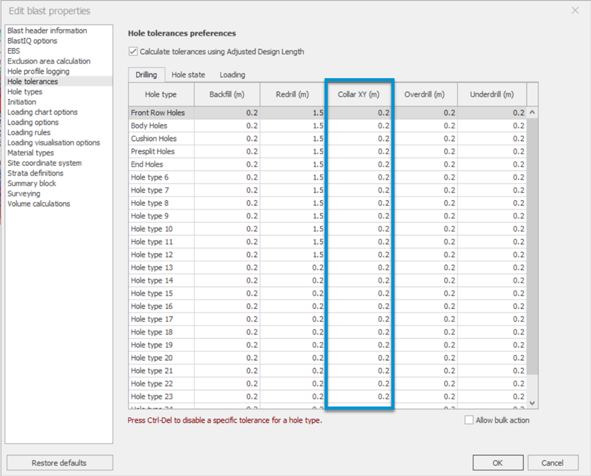
Task: Click Underdrill value for End Holes
Action: [492, 164]
